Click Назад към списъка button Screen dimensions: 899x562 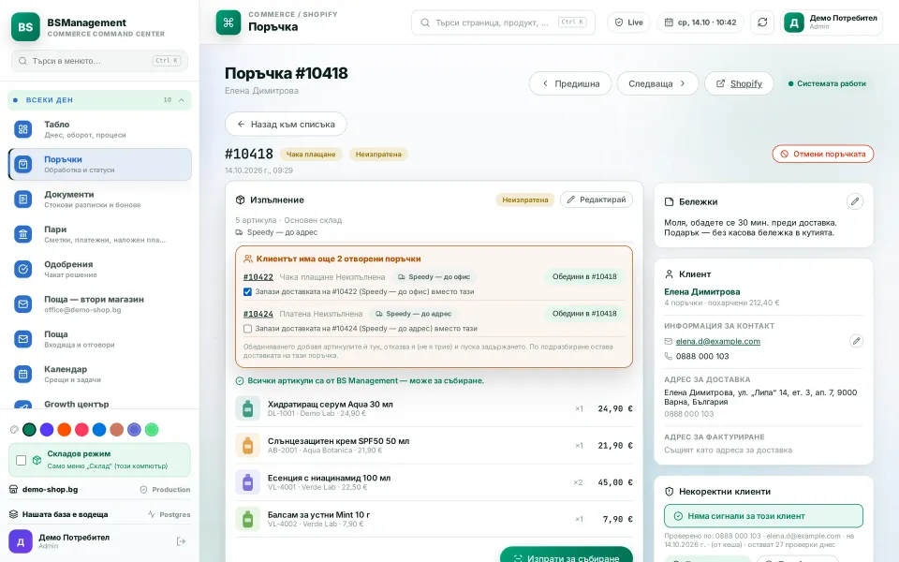286,124
